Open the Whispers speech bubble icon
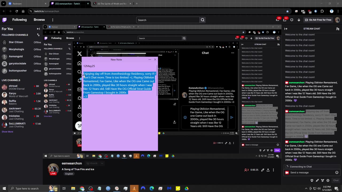This screenshot has width=342, height=192. point(292,20)
